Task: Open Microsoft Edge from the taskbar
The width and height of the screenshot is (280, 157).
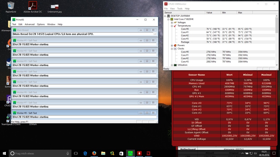Action: (85, 153)
